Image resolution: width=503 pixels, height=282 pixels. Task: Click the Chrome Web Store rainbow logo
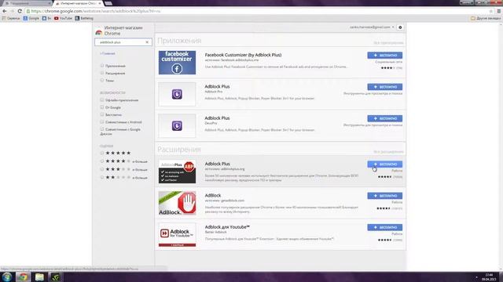coord(99,32)
